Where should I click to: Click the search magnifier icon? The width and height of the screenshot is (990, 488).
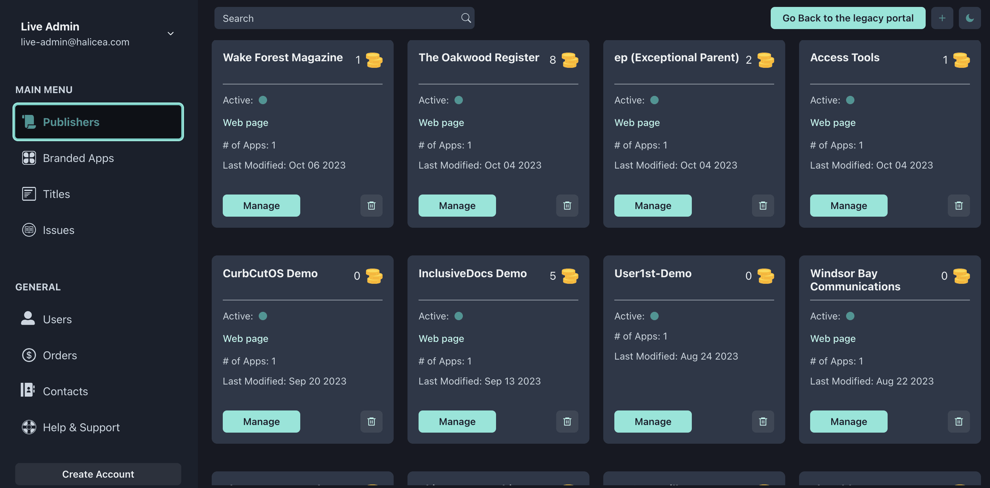[466, 18]
